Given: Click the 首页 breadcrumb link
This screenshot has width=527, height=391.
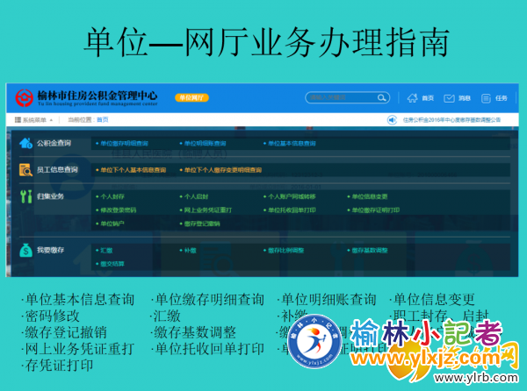Looking at the screenshot, I should [x=103, y=120].
